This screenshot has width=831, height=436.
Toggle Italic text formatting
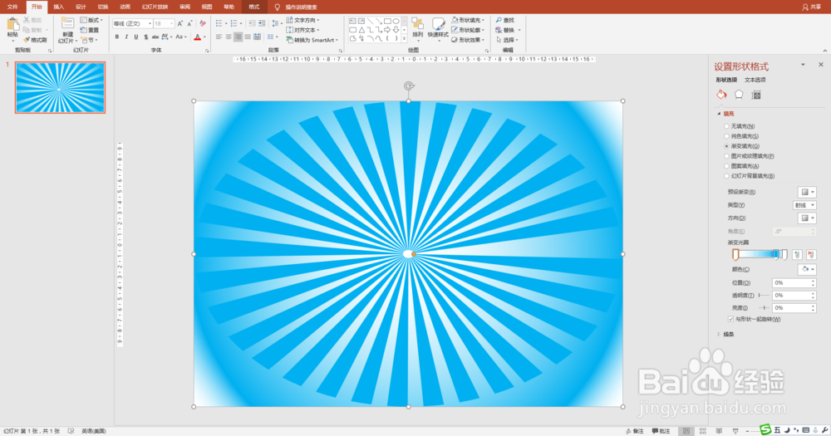126,37
